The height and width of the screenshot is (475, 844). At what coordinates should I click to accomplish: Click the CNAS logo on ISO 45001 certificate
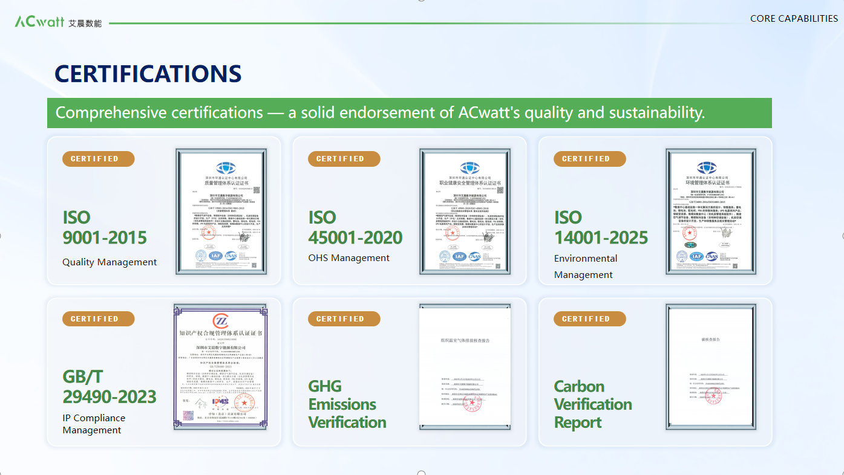[475, 256]
